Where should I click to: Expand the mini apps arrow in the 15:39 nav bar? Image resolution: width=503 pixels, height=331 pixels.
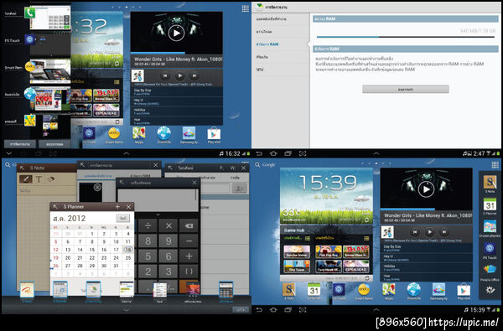[x=376, y=309]
